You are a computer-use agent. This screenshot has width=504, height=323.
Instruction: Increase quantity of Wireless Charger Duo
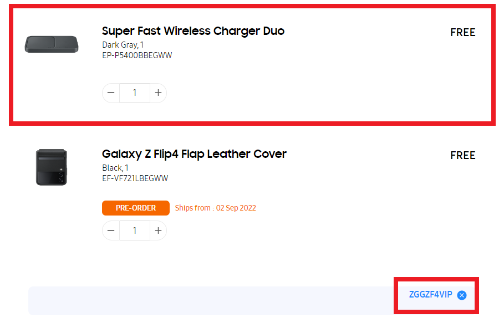(x=158, y=93)
